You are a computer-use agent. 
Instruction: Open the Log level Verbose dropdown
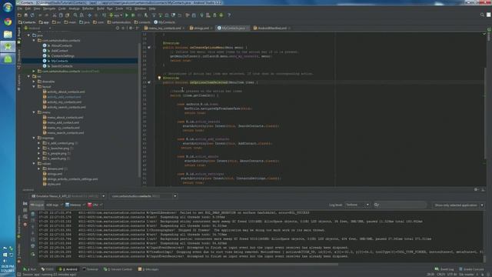tap(357, 205)
